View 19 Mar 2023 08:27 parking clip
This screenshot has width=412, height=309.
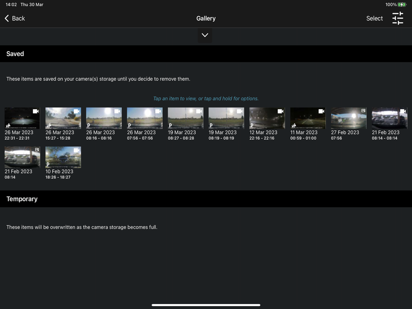185,118
